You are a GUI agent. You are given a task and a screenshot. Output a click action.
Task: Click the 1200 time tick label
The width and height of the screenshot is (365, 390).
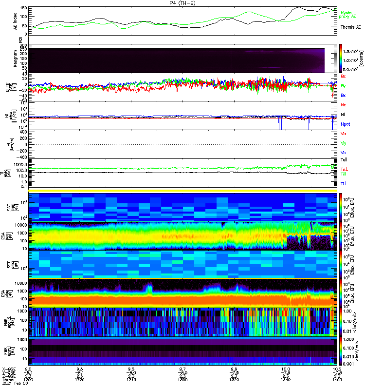(x=28, y=380)
